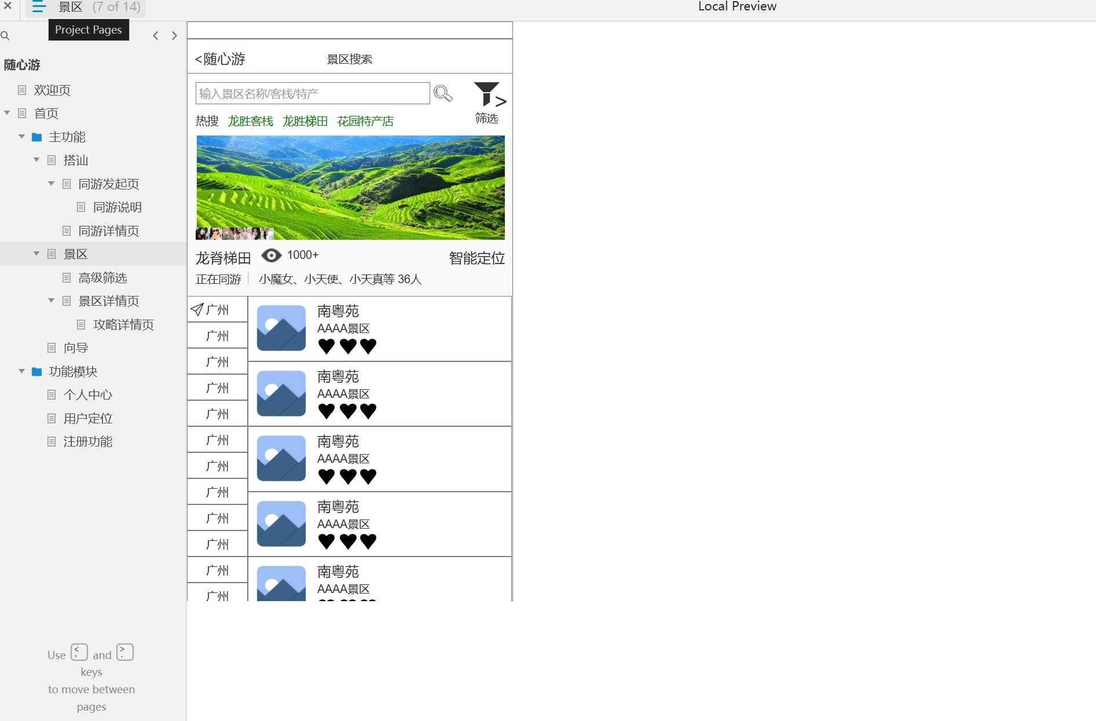Click the first 南粤苑 image placeholder
1096x721 pixels.
[281, 328]
